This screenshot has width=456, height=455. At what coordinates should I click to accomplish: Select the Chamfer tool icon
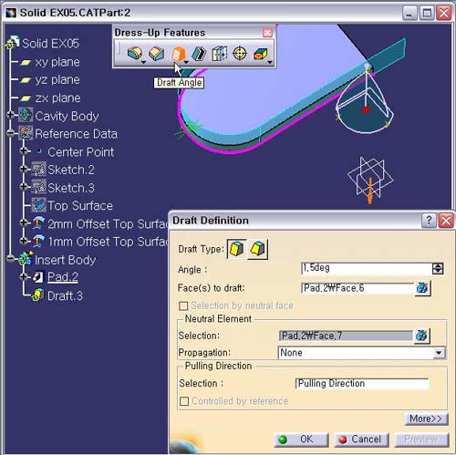click(157, 54)
